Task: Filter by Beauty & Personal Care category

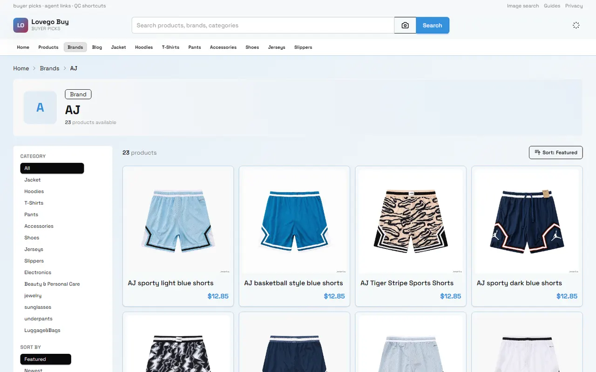Action: coord(52,284)
